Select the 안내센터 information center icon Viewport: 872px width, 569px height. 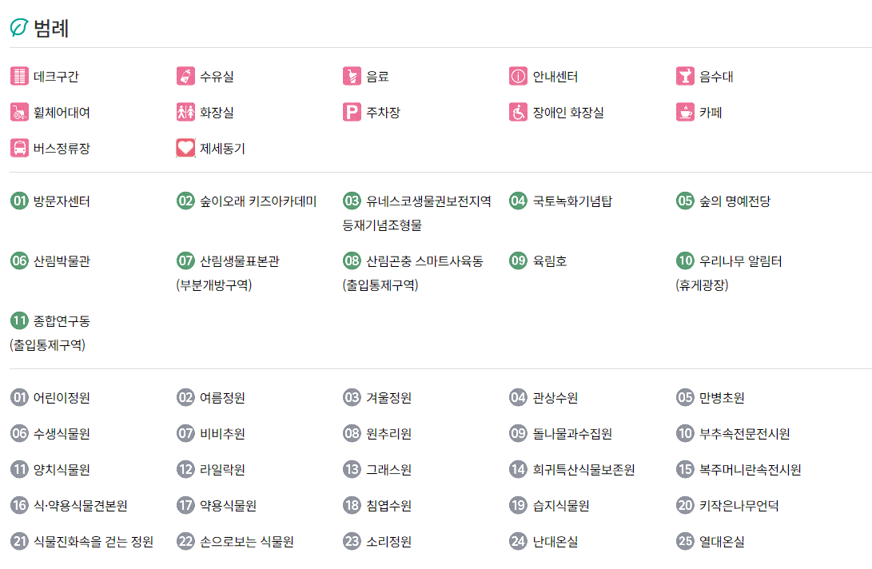point(518,76)
